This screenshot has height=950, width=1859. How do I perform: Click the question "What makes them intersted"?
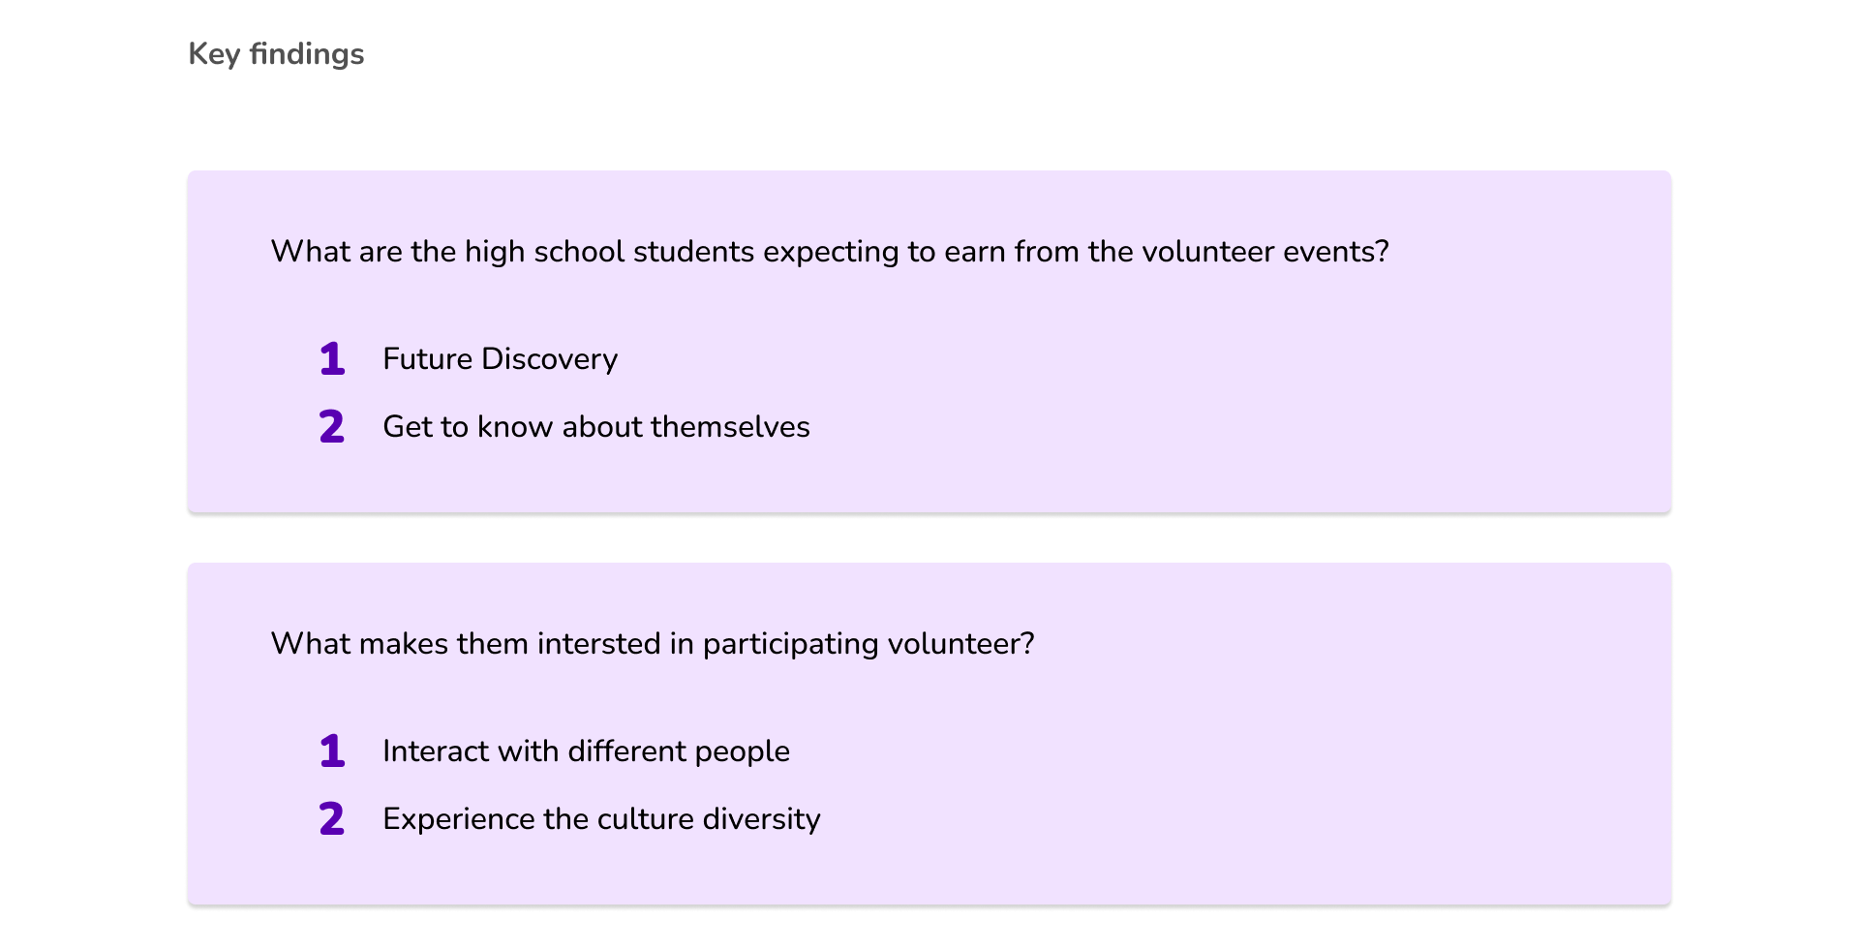[x=652, y=644]
